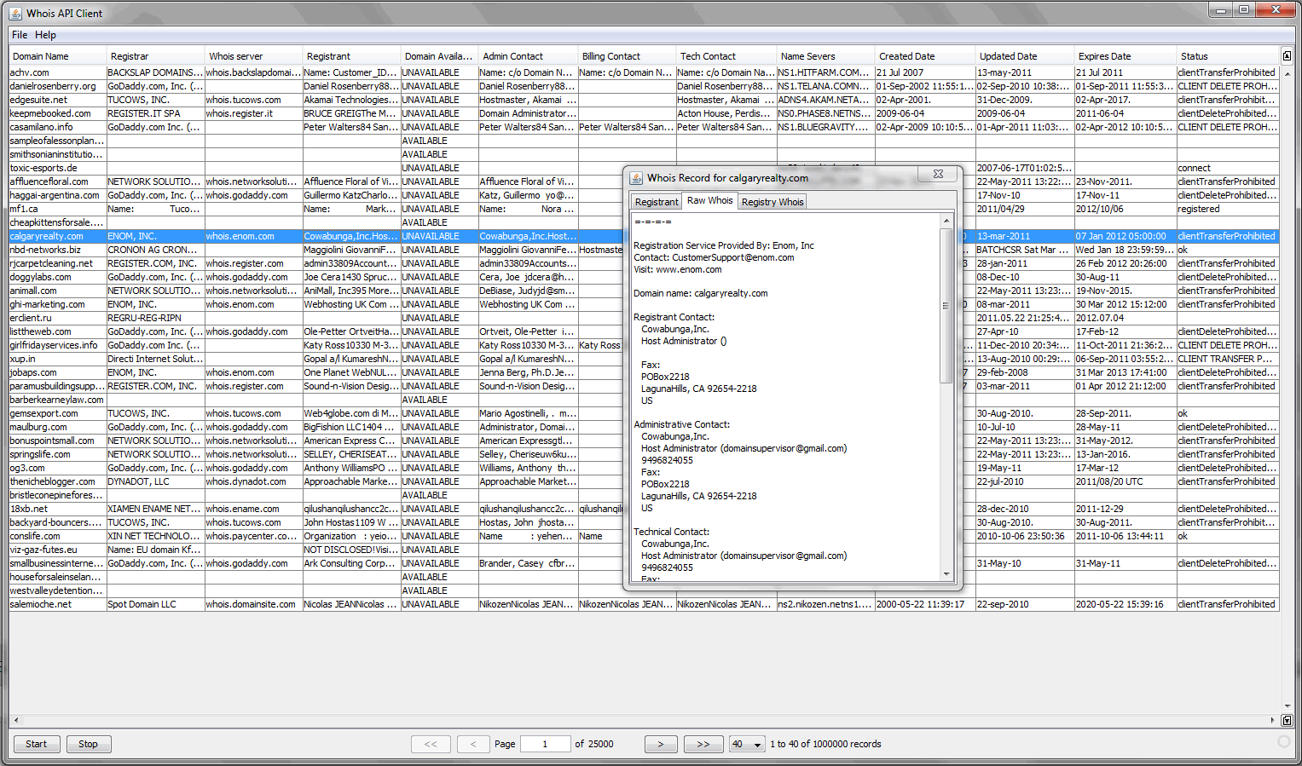Click the horizontal scrollbar's right arrow
Viewport: 1302px width, 766px height.
pos(1273,720)
